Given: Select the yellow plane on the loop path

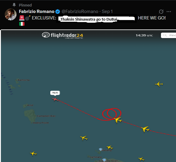Looking at the screenshot, I should (118, 120).
